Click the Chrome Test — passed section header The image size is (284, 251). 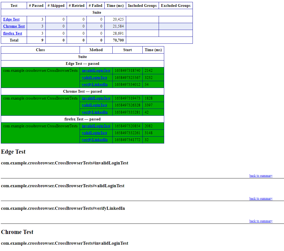coord(82,91)
